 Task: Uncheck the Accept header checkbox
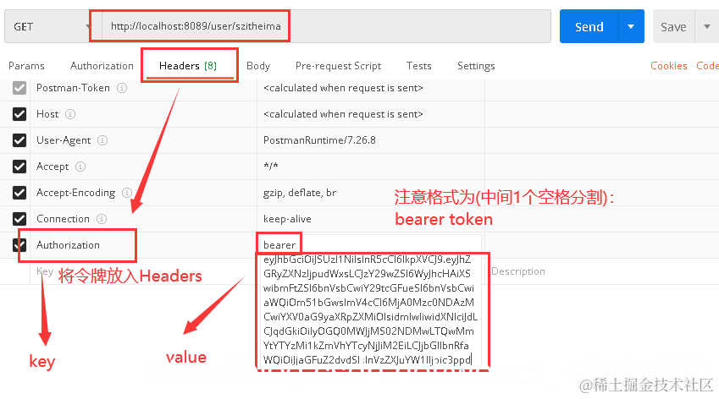(19, 167)
